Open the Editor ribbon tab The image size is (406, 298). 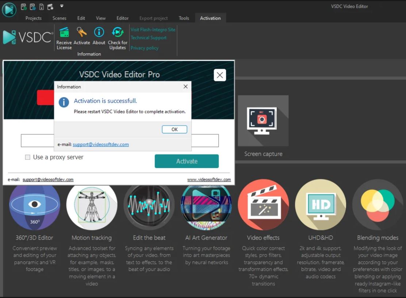pos(123,18)
